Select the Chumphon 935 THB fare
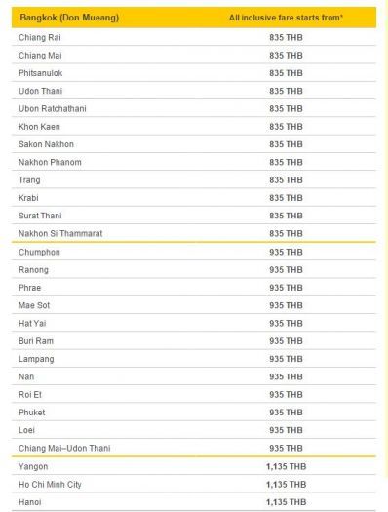388x512 pixels. tap(286, 252)
